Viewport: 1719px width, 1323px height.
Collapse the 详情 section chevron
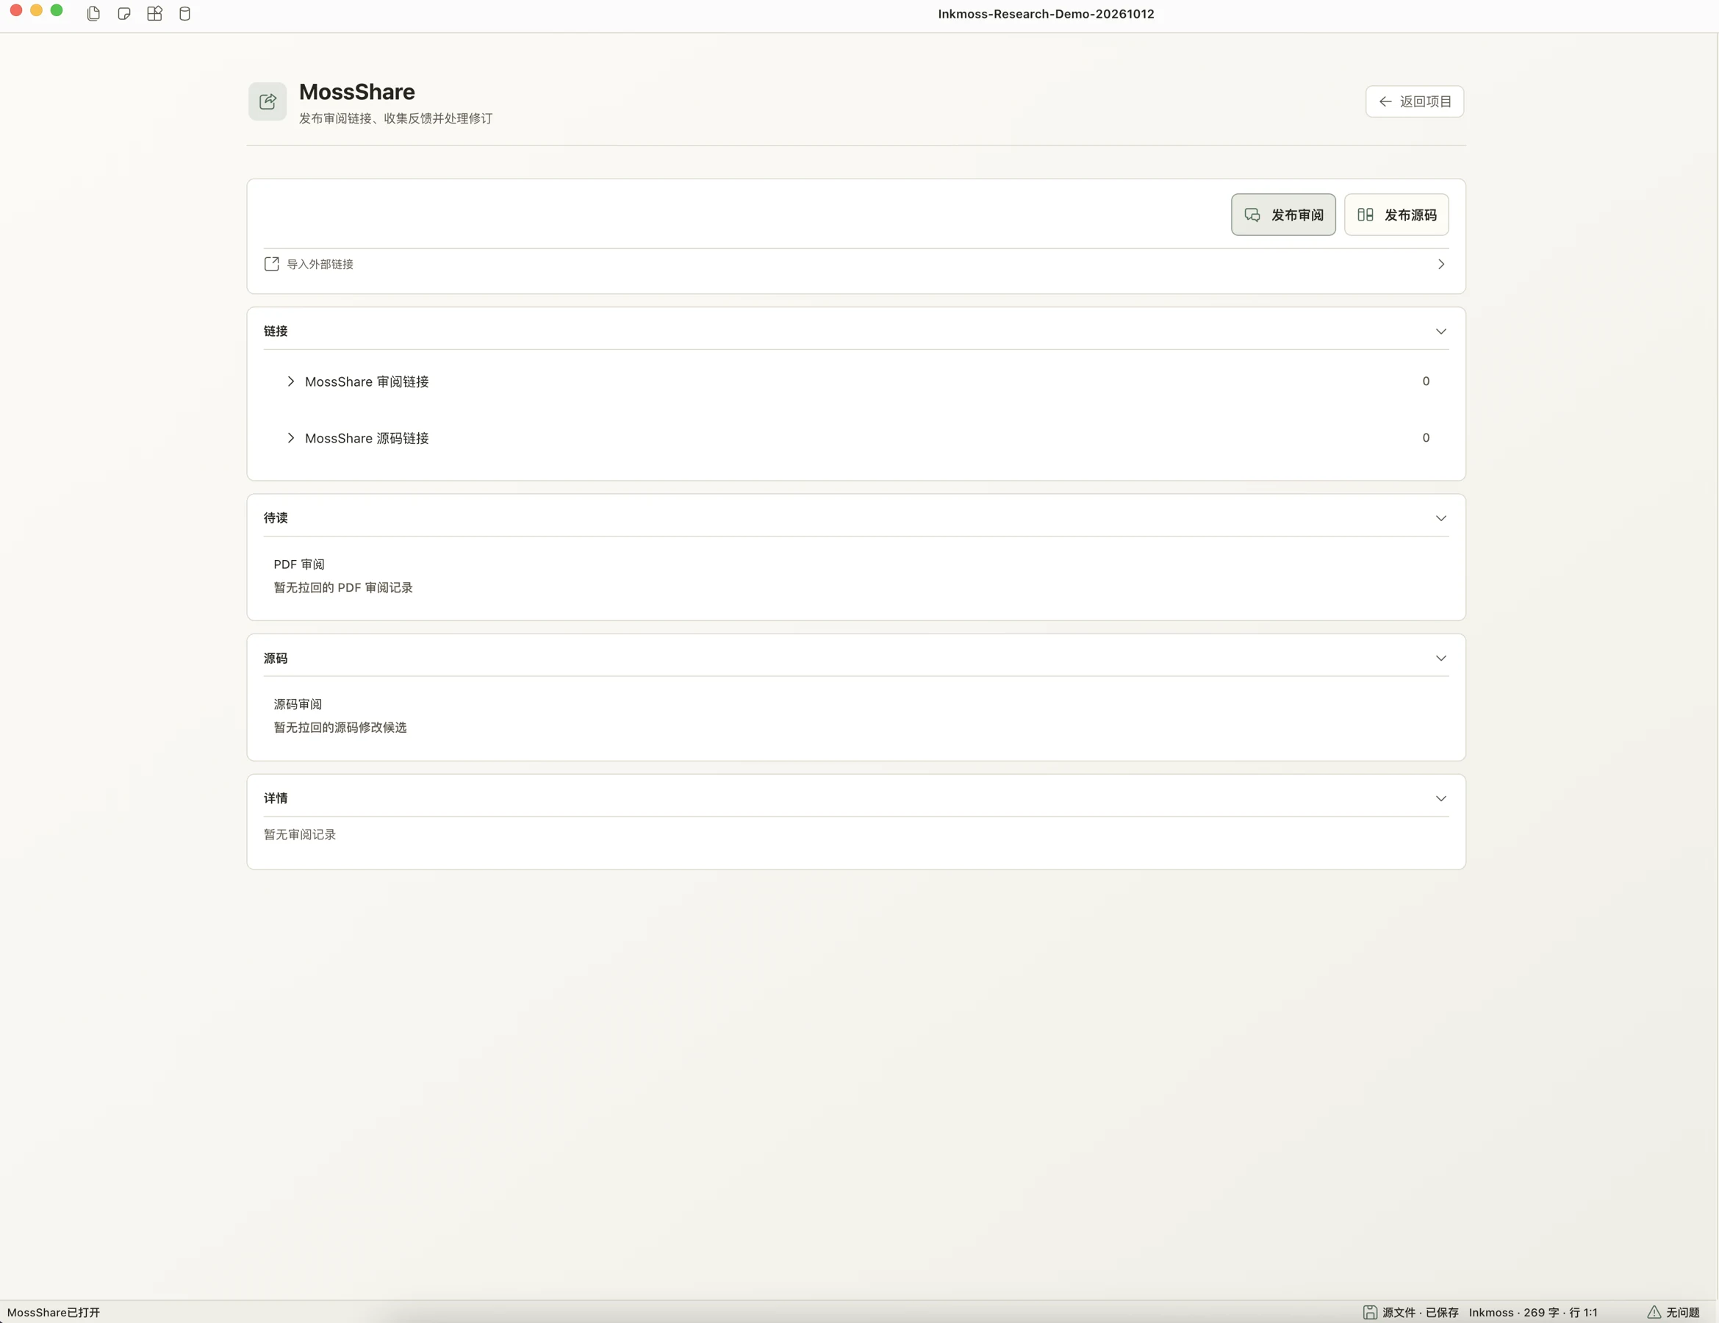tap(1441, 798)
